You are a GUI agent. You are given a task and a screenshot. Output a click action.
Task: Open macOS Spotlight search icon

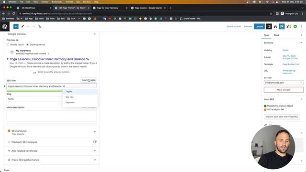coord(273,2)
